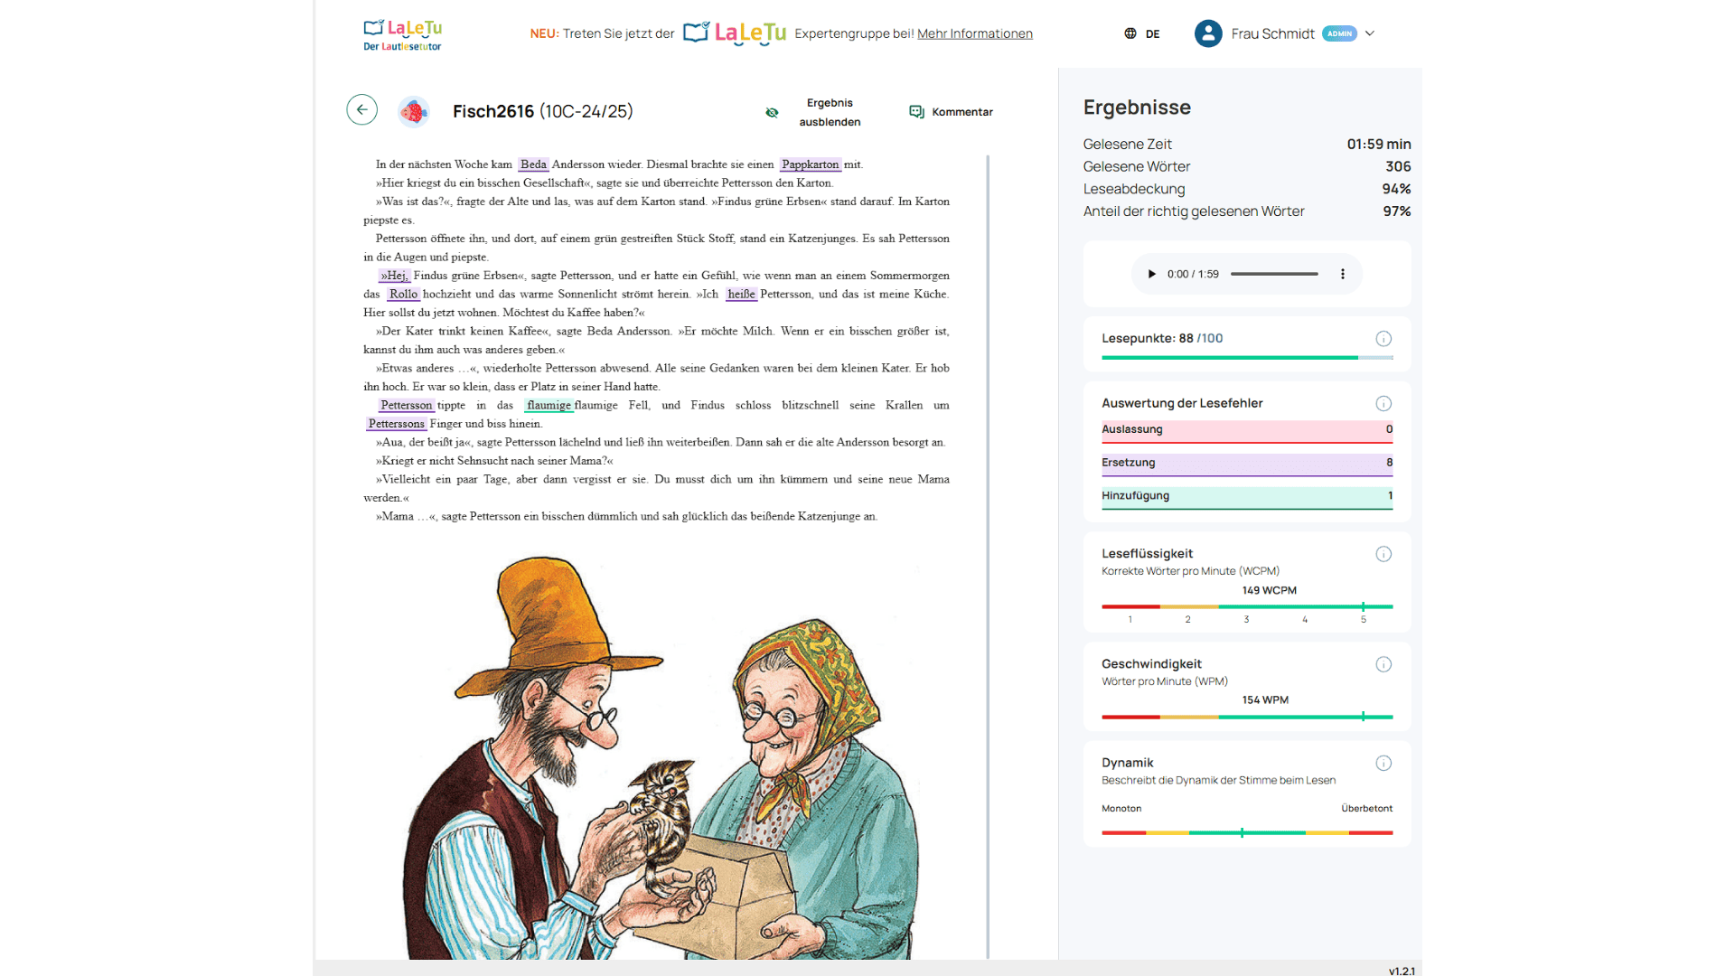Click the info icon for Auswertung der Lesefehler
Image resolution: width=1735 pixels, height=976 pixels.
(x=1383, y=404)
